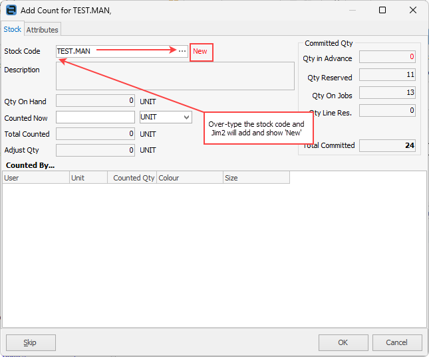Focus the Counted Now input field
This screenshot has height=357, width=429.
[95, 117]
